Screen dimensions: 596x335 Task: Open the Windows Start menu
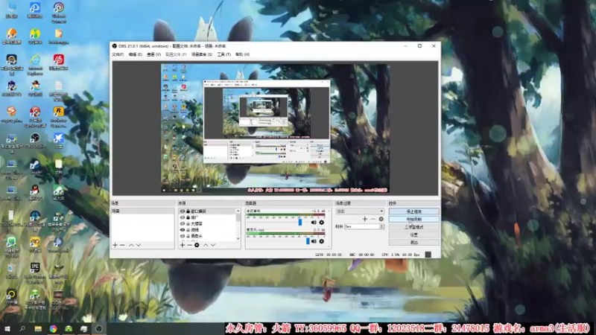[x=7, y=329]
